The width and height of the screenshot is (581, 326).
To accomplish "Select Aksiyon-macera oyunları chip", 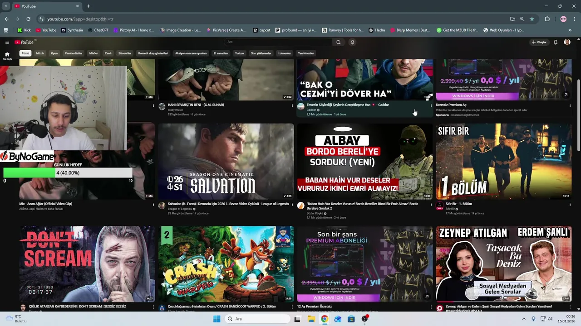I will (x=191, y=53).
